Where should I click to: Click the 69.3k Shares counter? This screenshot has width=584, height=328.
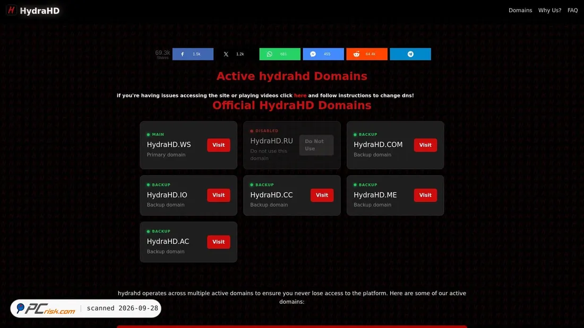[x=163, y=54]
